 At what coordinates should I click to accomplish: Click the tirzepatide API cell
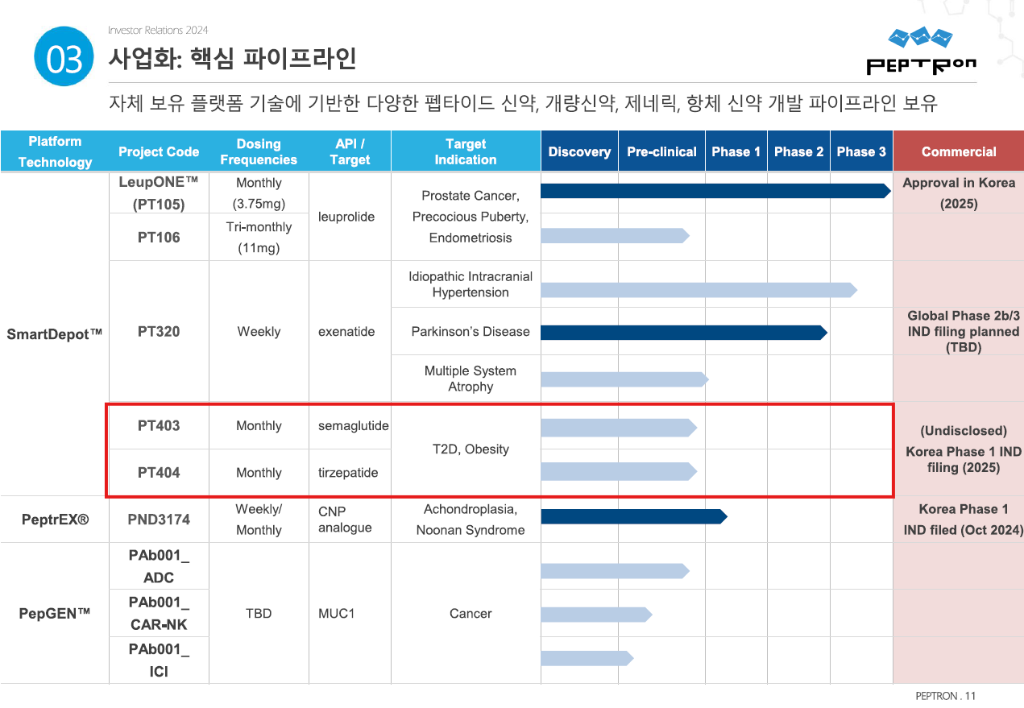pos(350,472)
